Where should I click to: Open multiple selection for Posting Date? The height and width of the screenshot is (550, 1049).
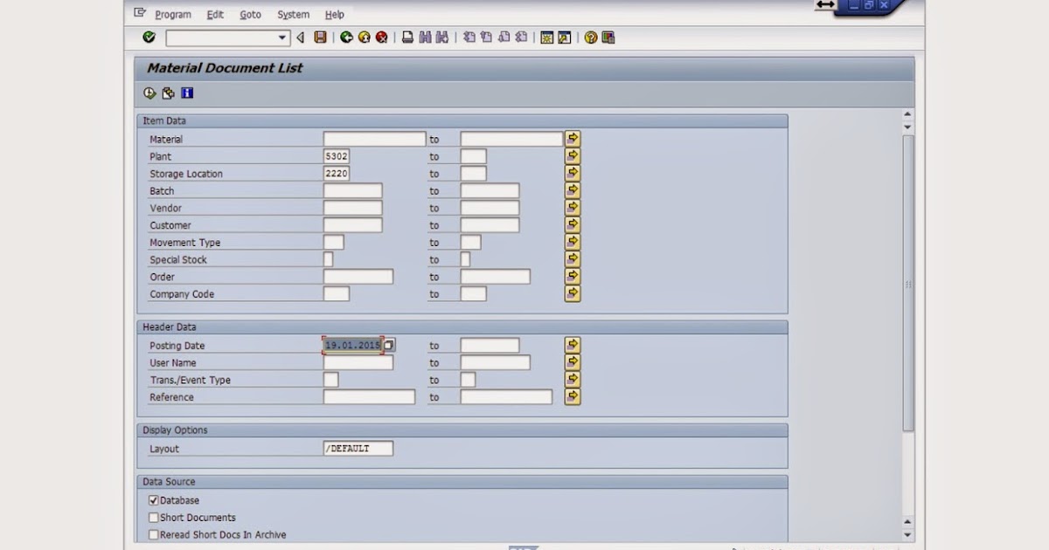point(572,344)
